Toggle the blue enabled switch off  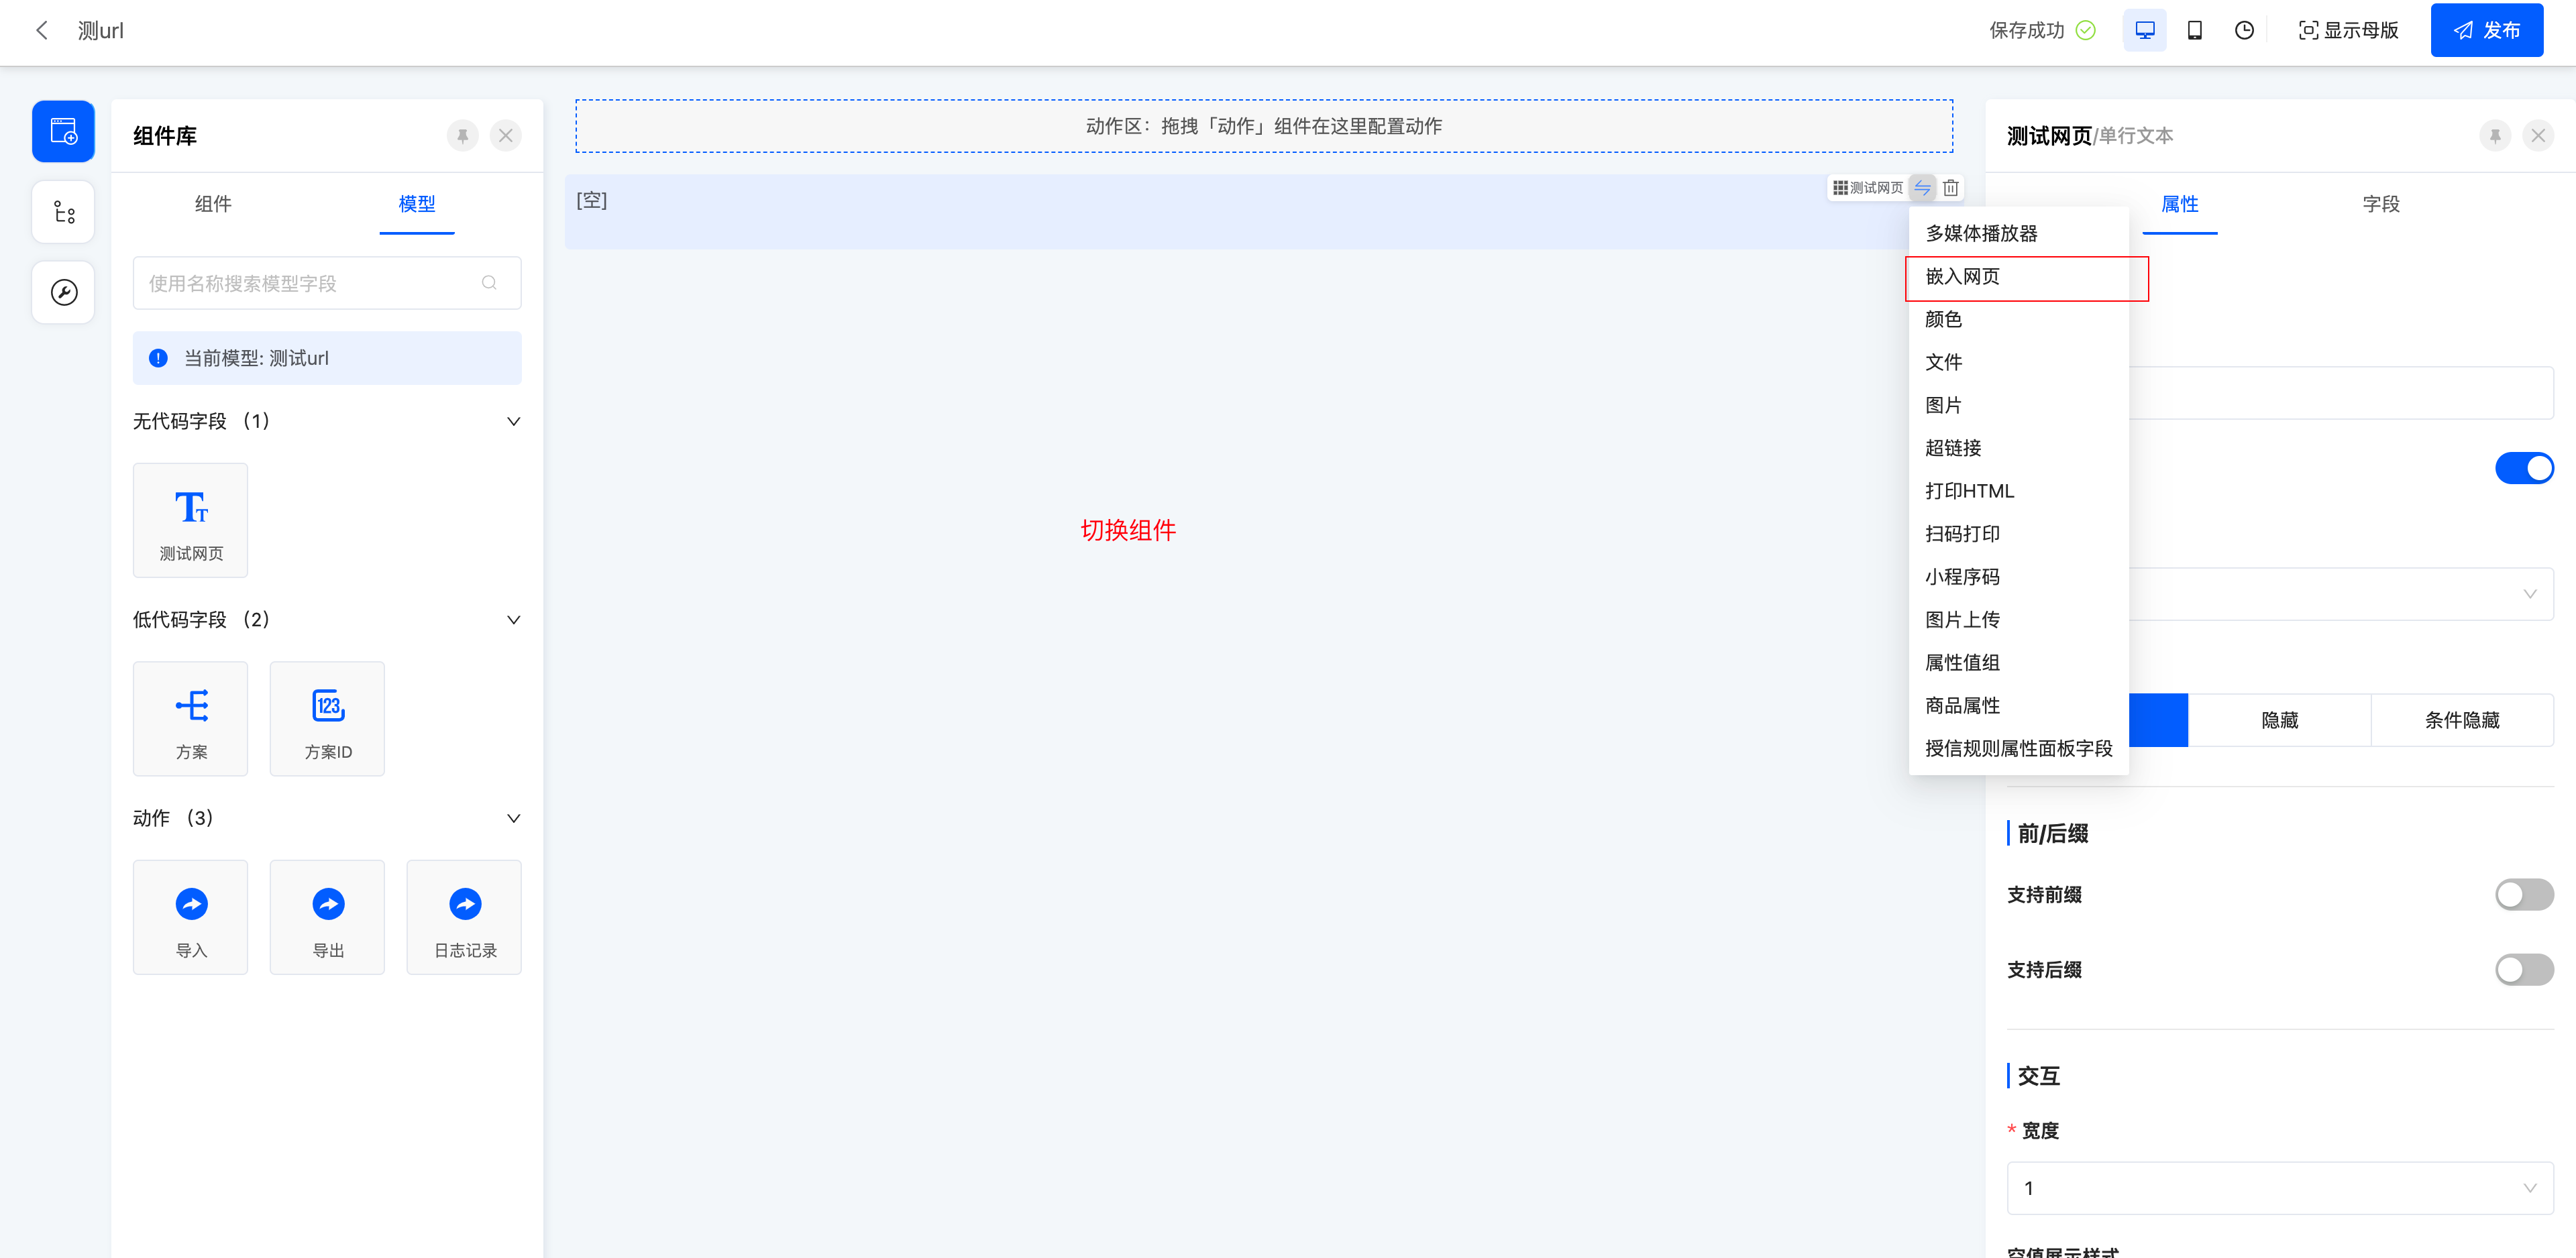coord(2524,468)
